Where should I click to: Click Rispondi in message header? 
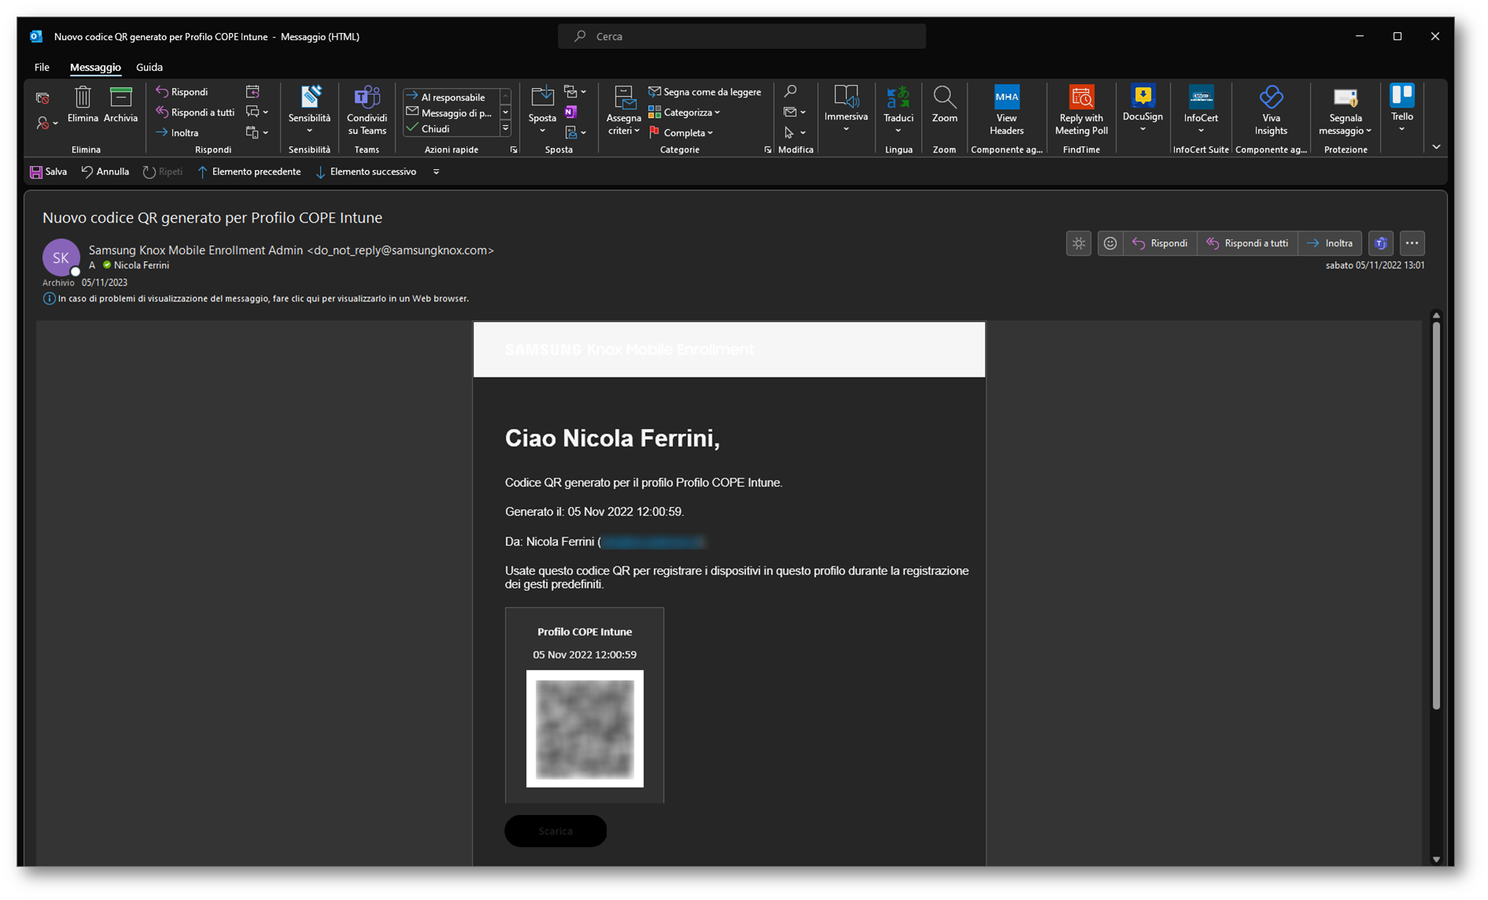[x=1160, y=244]
